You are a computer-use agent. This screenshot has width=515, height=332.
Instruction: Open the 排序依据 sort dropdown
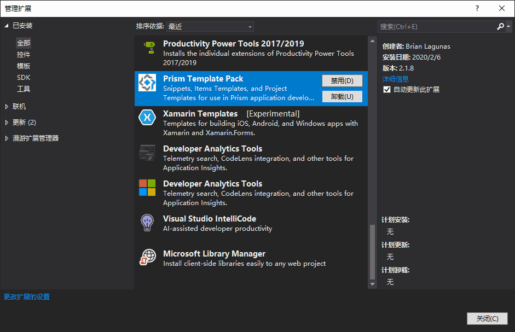pyautogui.click(x=210, y=27)
